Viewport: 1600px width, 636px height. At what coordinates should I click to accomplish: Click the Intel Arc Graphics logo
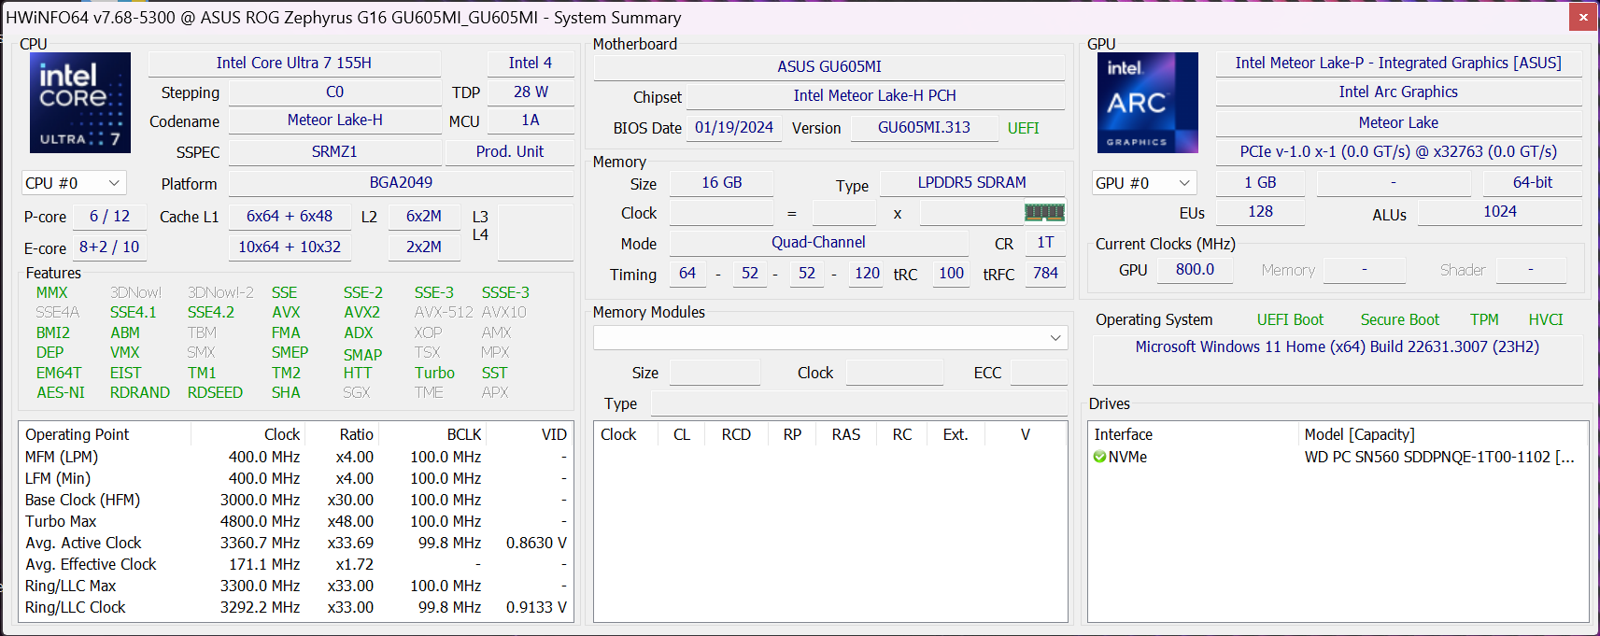pyautogui.click(x=1147, y=103)
